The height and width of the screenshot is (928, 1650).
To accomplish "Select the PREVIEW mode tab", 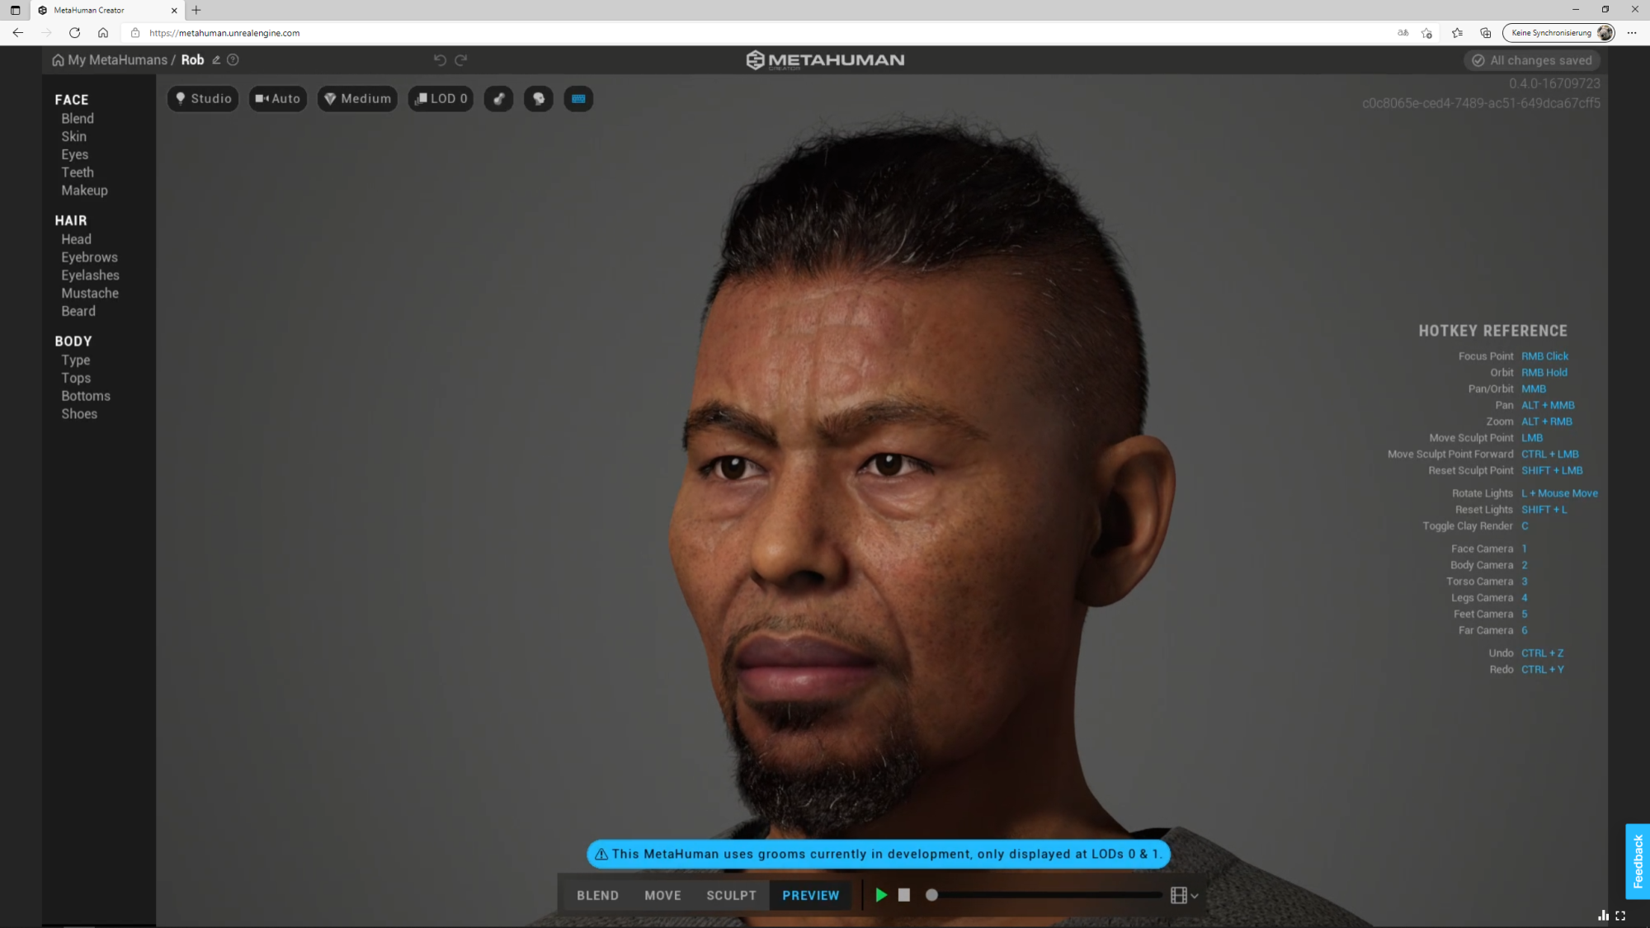I will click(811, 895).
